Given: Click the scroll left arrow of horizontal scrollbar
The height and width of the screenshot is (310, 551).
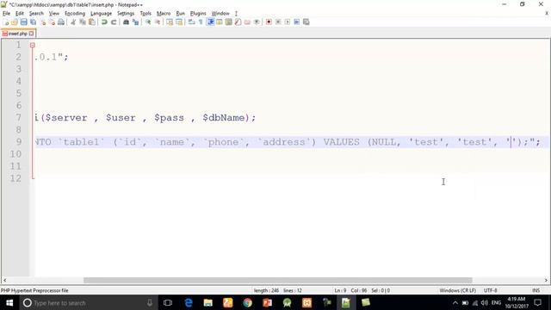Looking at the screenshot, I should pyautogui.click(x=4, y=280).
